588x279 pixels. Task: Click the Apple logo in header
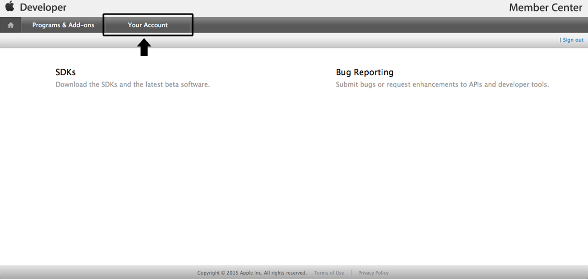[x=10, y=6]
